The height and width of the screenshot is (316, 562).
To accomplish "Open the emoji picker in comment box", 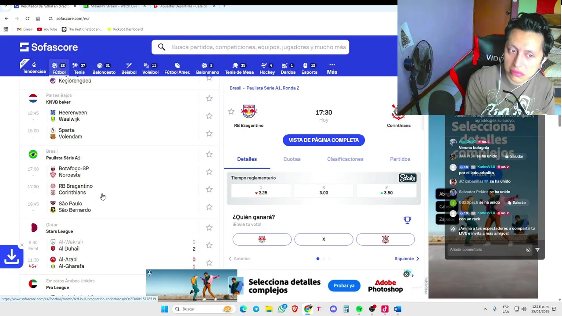I will [528, 250].
